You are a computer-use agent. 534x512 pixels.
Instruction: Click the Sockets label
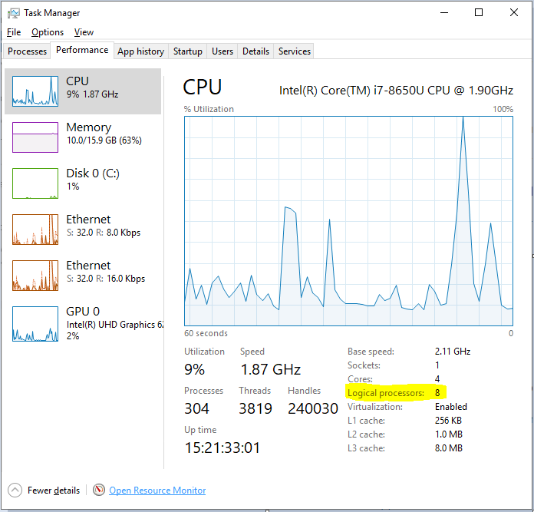click(x=364, y=365)
